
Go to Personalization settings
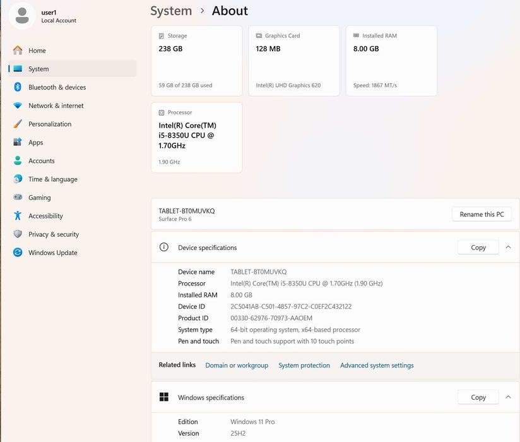tap(73, 124)
